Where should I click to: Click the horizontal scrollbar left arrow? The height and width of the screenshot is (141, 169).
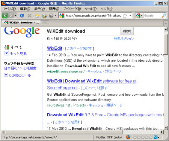point(3,132)
